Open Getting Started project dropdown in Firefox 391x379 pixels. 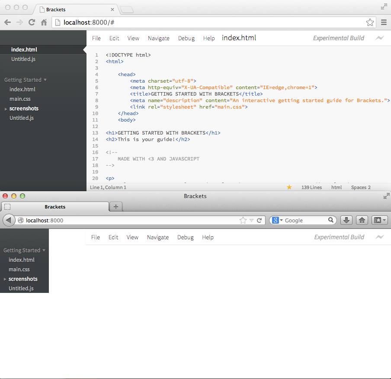(x=24, y=250)
